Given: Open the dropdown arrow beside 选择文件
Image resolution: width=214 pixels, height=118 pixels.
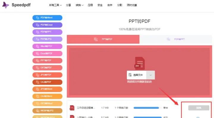Looking at the screenshot, I should [150, 75].
